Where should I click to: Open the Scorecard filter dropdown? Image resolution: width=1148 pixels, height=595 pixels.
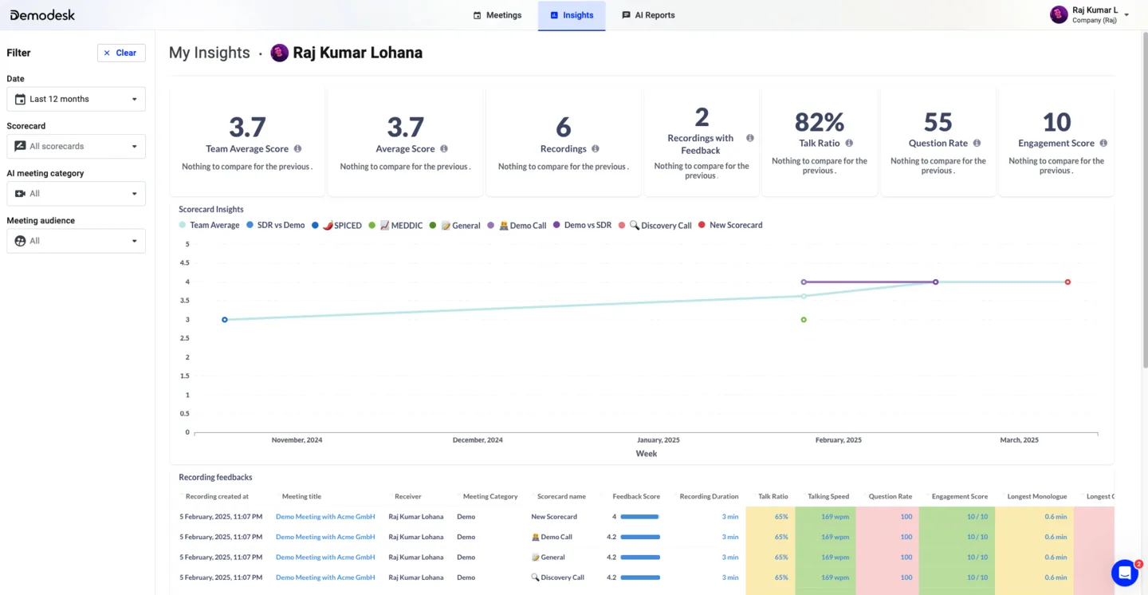[x=76, y=146]
